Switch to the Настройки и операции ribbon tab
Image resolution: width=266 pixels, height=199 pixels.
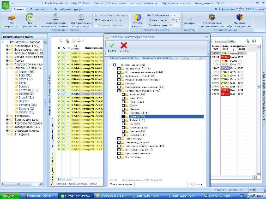click(69, 9)
